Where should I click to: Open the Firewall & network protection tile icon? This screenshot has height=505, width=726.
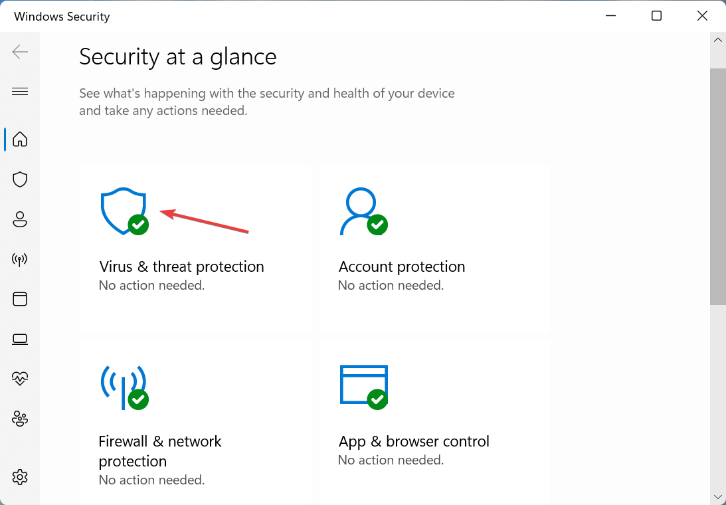(125, 387)
